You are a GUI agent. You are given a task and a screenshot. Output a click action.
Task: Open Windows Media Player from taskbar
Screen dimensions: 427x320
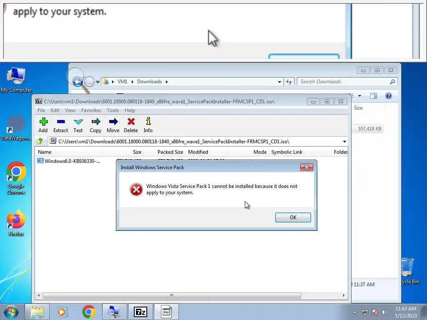pos(63,312)
